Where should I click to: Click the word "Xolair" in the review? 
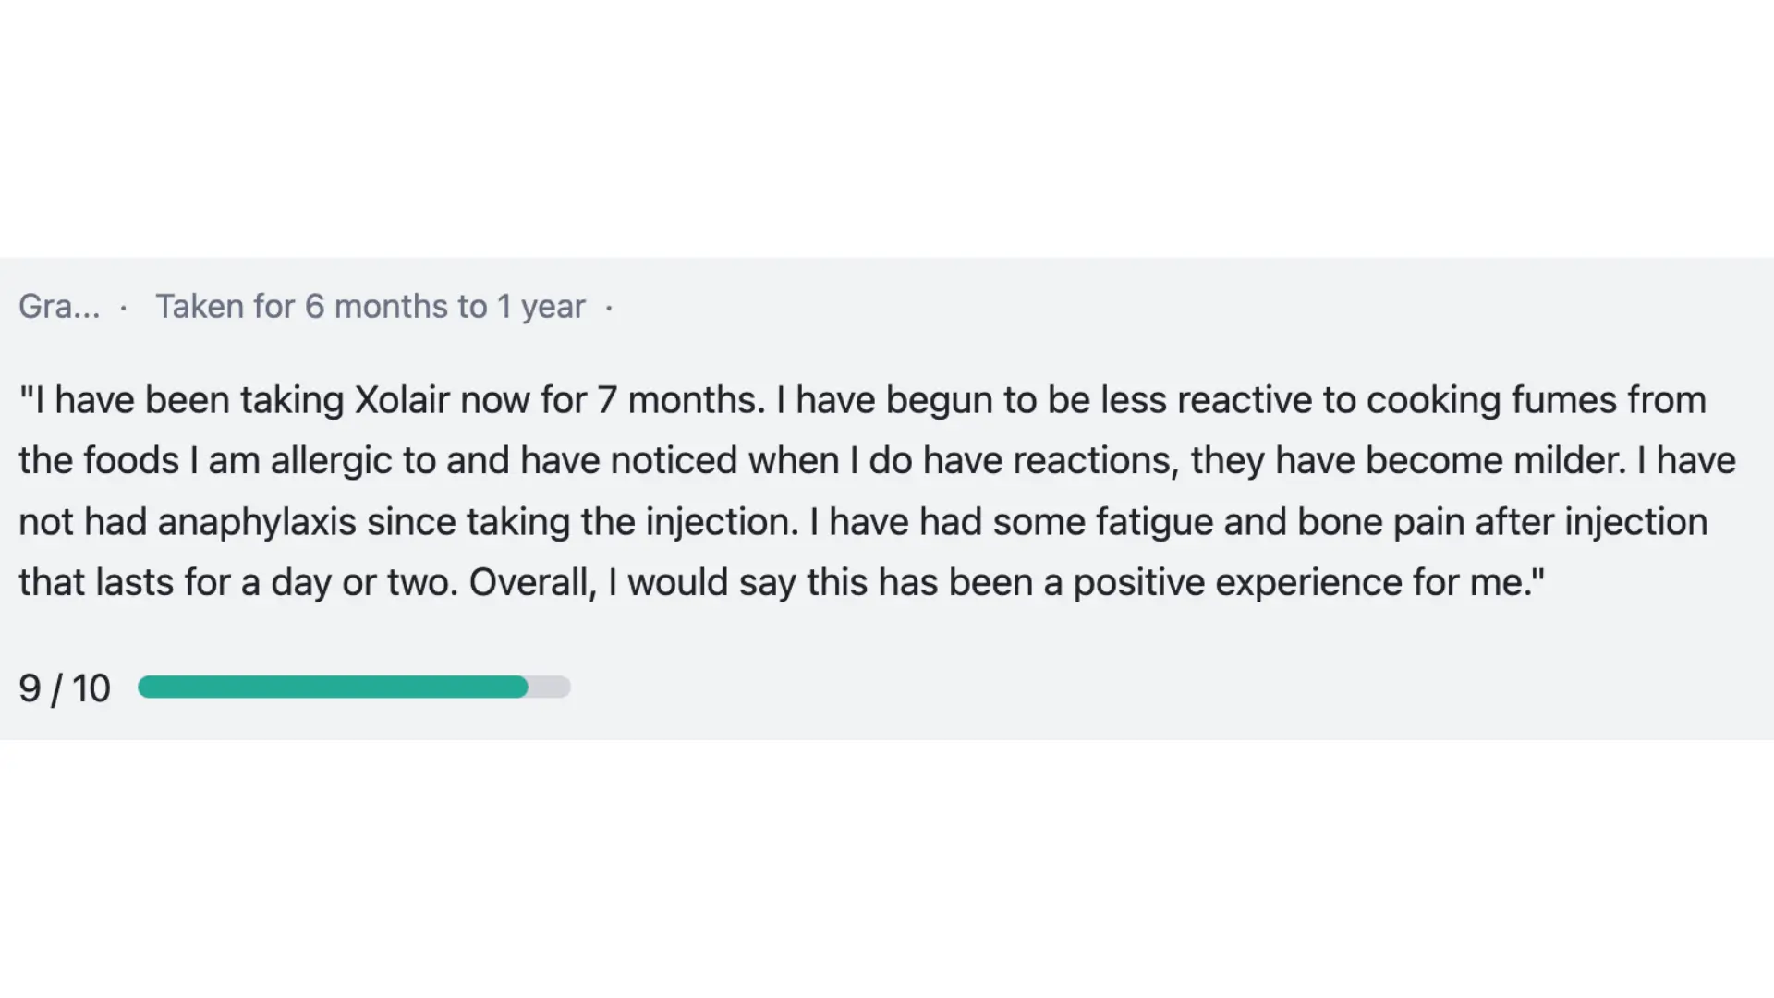[402, 400]
